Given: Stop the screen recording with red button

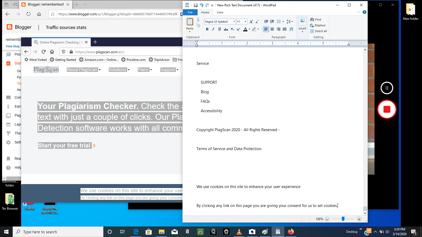Looking at the screenshot, I should coord(387,109).
